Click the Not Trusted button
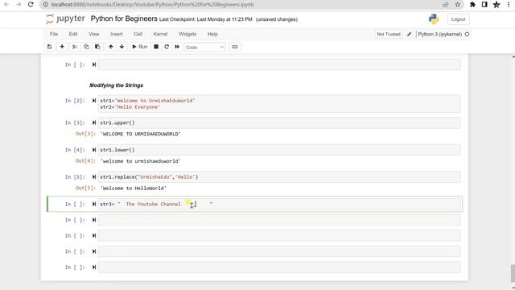The height and width of the screenshot is (290, 515). click(389, 34)
